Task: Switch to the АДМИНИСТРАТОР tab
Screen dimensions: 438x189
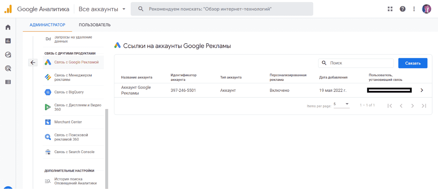Action: [x=47, y=25]
